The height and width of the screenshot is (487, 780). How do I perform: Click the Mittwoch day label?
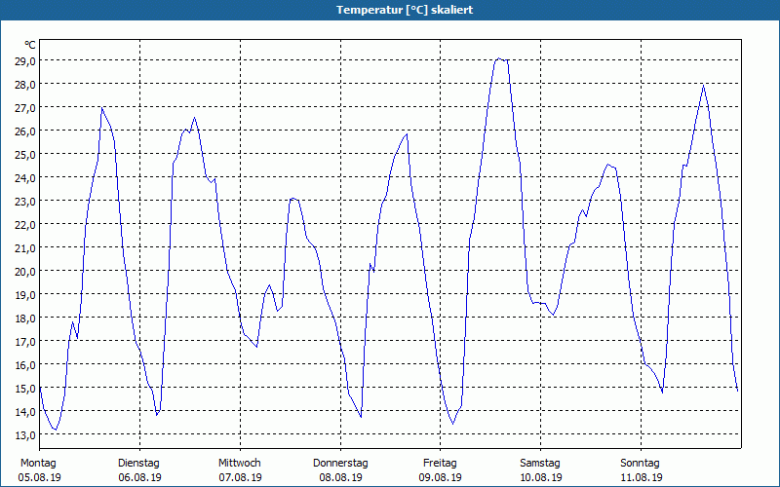[x=240, y=464]
